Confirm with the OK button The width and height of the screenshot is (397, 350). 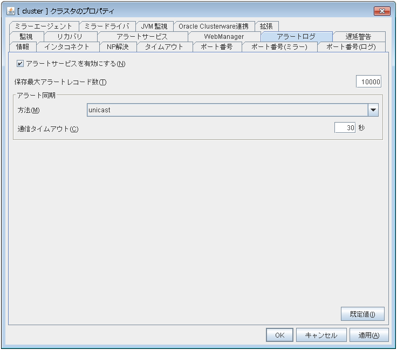279,335
